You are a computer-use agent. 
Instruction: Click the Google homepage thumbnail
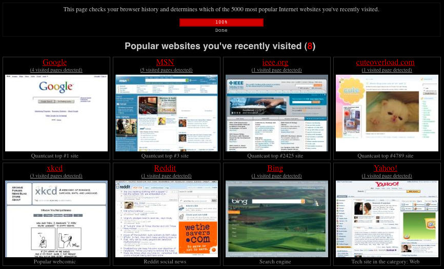pos(56,113)
